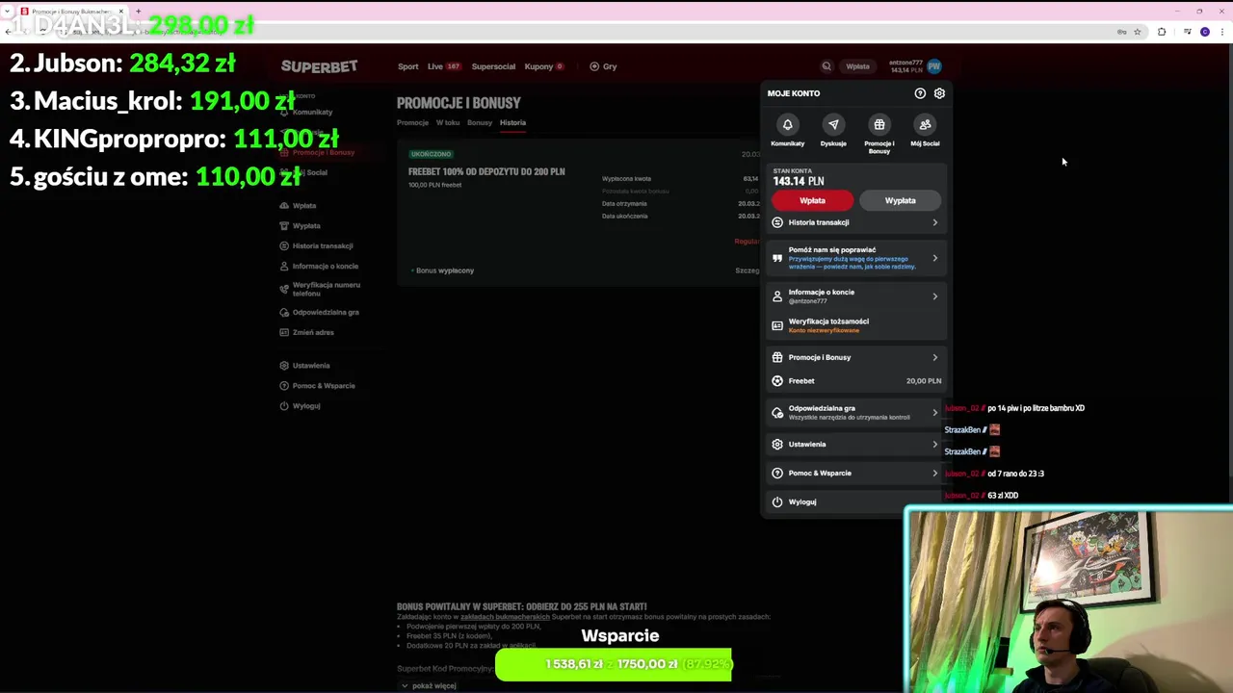1233x693 pixels.
Task: Expand Odpowiedzialna gra chevron in panel
Action: [x=934, y=412]
